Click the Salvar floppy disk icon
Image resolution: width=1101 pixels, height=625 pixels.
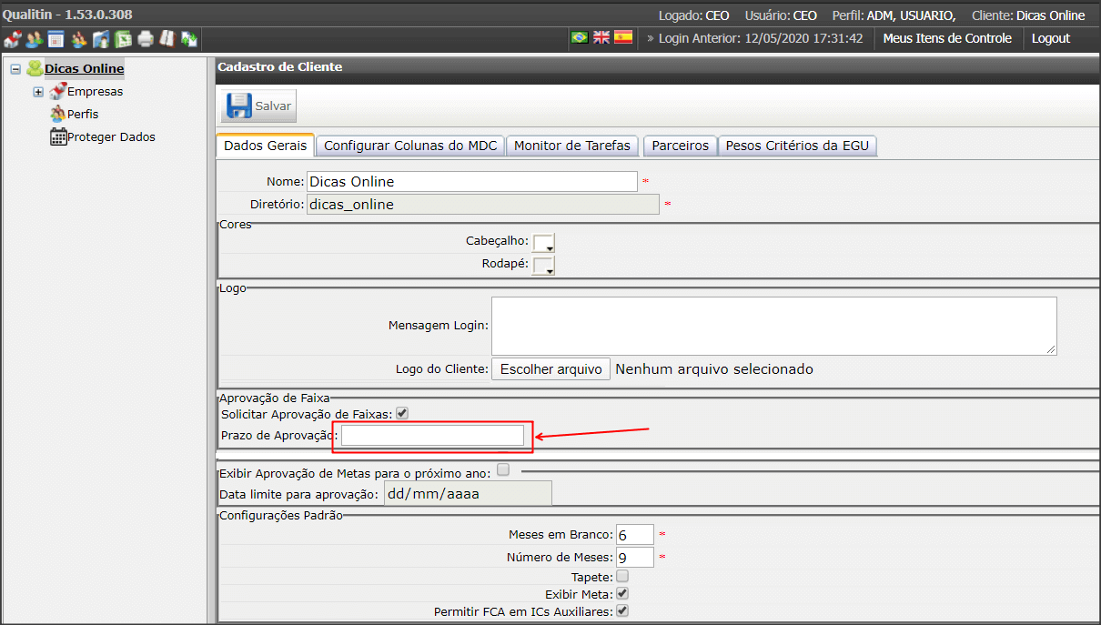tap(239, 106)
